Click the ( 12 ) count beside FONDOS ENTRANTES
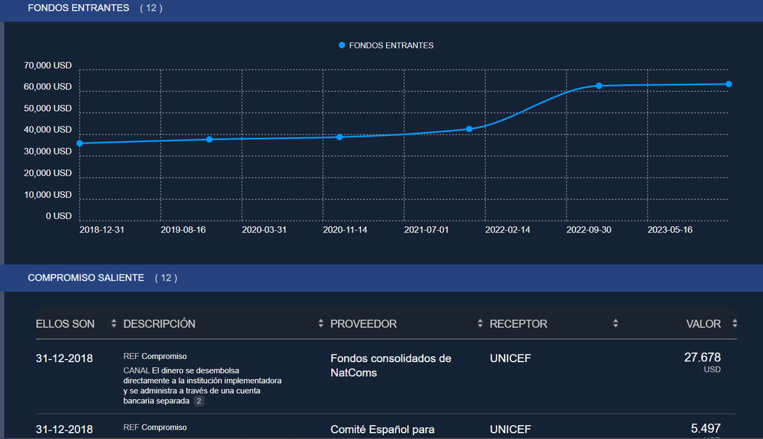Image resolution: width=763 pixels, height=439 pixels. [x=151, y=8]
